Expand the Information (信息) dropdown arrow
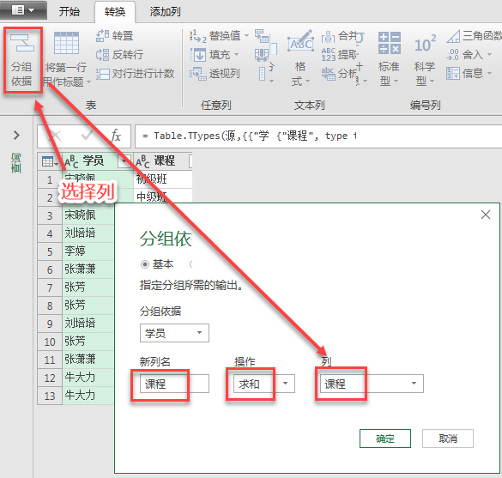502x478 pixels. [489, 73]
